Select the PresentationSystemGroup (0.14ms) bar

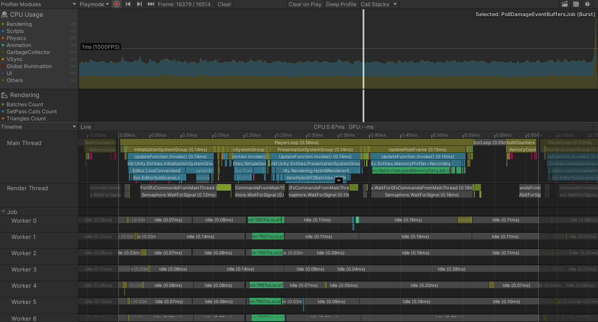[314, 150]
